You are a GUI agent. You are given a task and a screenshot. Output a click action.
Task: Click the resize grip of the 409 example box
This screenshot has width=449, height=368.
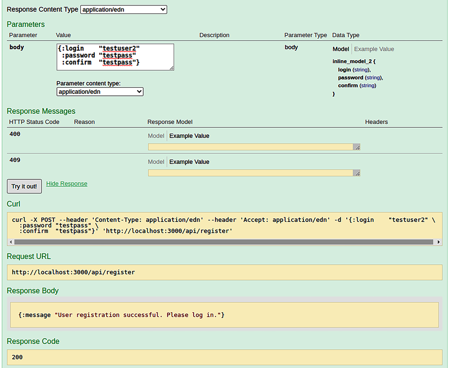(x=357, y=173)
